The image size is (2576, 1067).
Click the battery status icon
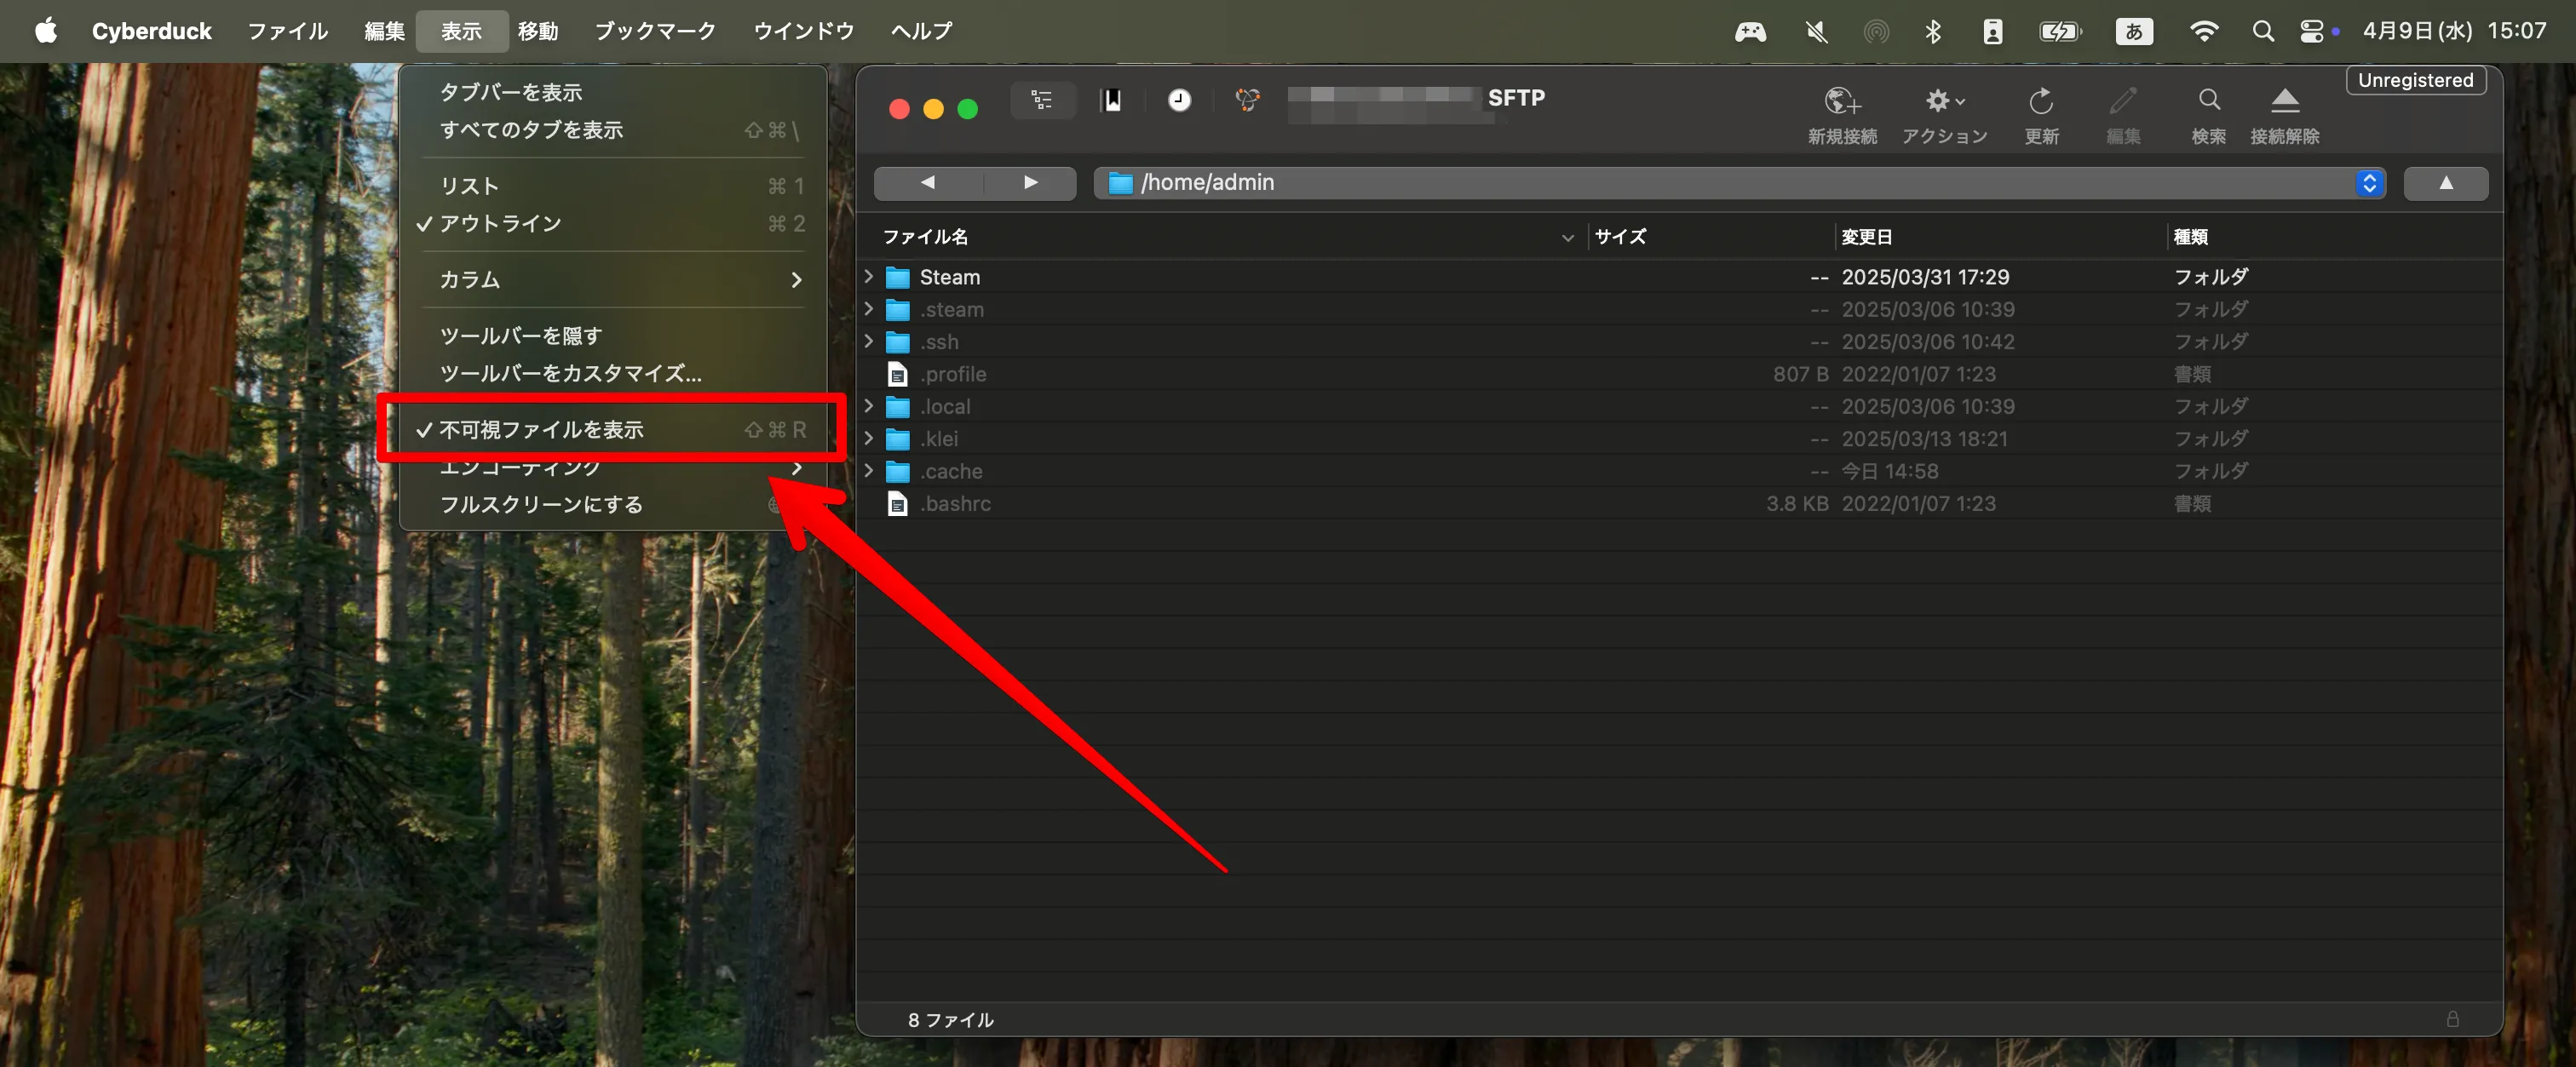pos(2060,31)
